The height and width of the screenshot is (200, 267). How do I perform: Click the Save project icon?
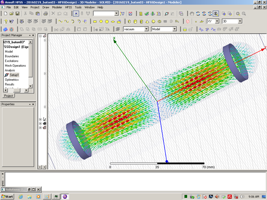pyautogui.click(x=17, y=14)
